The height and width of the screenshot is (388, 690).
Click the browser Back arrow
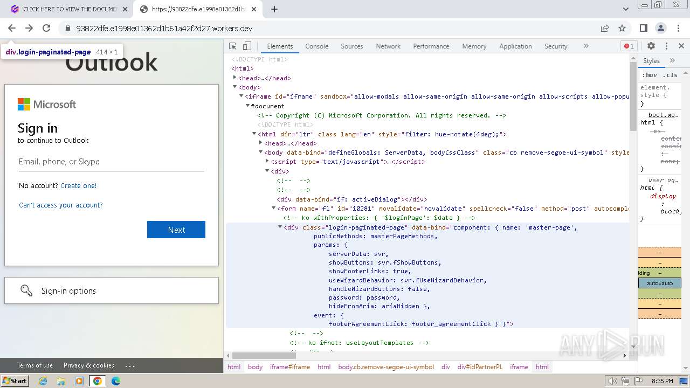[x=12, y=28]
